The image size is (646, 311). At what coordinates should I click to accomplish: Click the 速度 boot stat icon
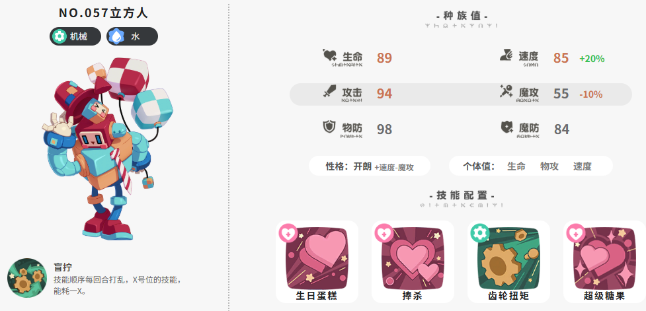pos(506,55)
